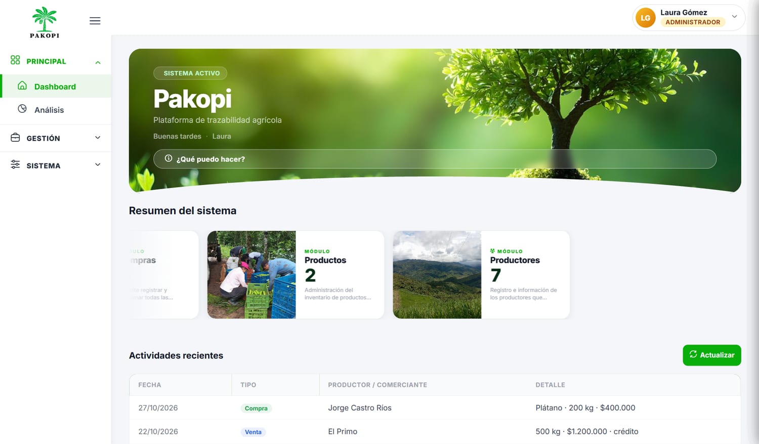Viewport: 759px width, 444px height.
Task: Open the ¿Qué puedo hacer? help bar
Action: (x=435, y=159)
